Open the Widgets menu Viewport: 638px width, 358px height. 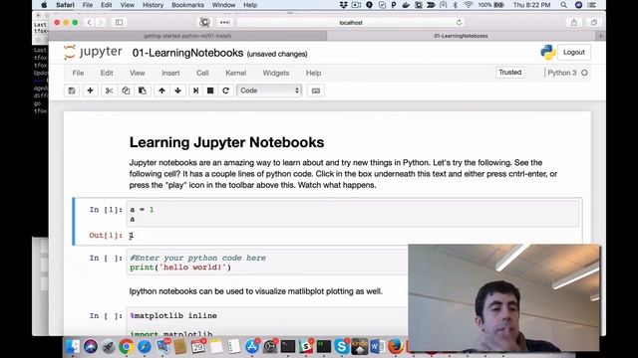tap(276, 73)
